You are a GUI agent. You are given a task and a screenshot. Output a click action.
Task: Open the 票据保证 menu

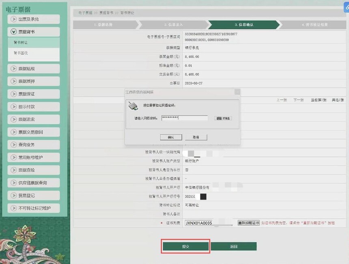34,94
